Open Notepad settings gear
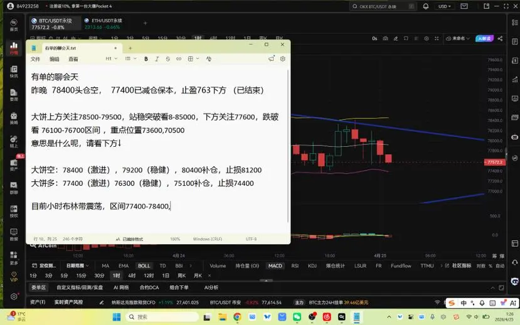This screenshot has height=325, width=520. click(282, 59)
